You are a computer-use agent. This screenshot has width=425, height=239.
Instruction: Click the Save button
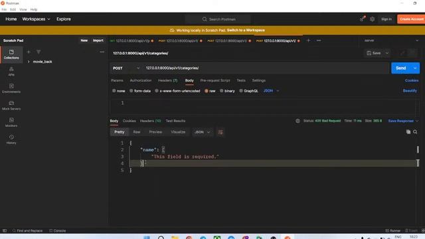tap(374, 53)
